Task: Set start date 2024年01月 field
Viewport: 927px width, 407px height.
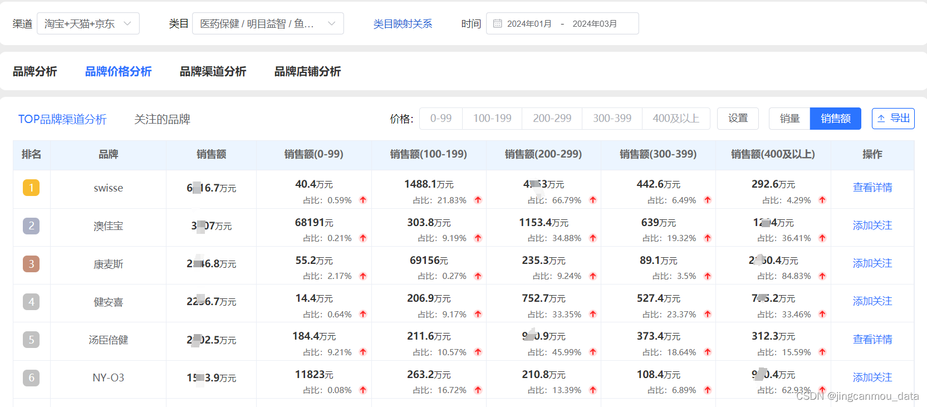Action: pyautogui.click(x=529, y=23)
